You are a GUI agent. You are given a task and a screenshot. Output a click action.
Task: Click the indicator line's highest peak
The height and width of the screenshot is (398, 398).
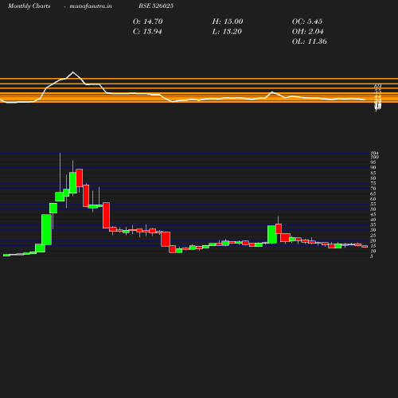point(73,72)
